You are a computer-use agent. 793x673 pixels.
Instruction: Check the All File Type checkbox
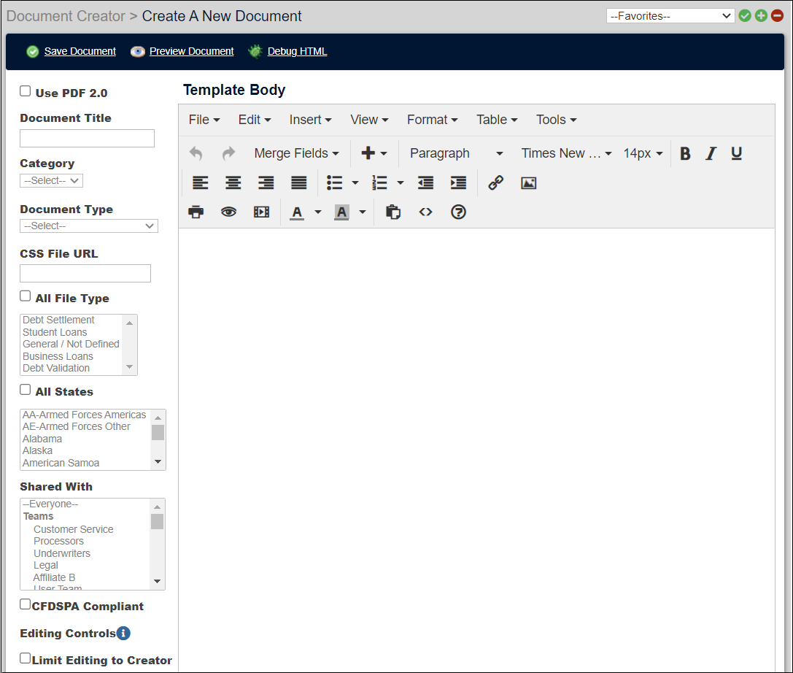point(25,296)
